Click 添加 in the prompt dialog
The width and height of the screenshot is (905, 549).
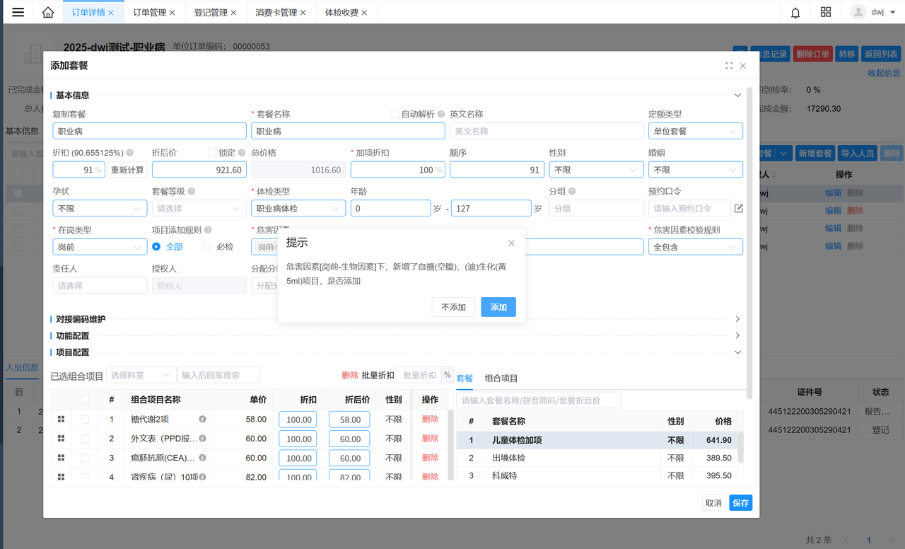[x=498, y=307]
